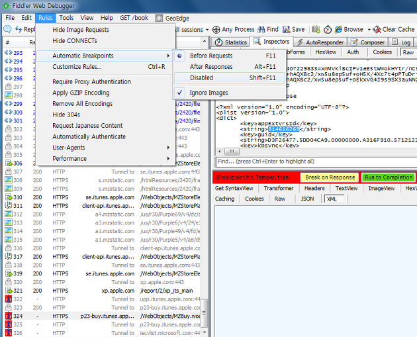Select session 326 iecvlist.microsoft.com row
The width and height of the screenshot is (417, 337).
point(103,333)
